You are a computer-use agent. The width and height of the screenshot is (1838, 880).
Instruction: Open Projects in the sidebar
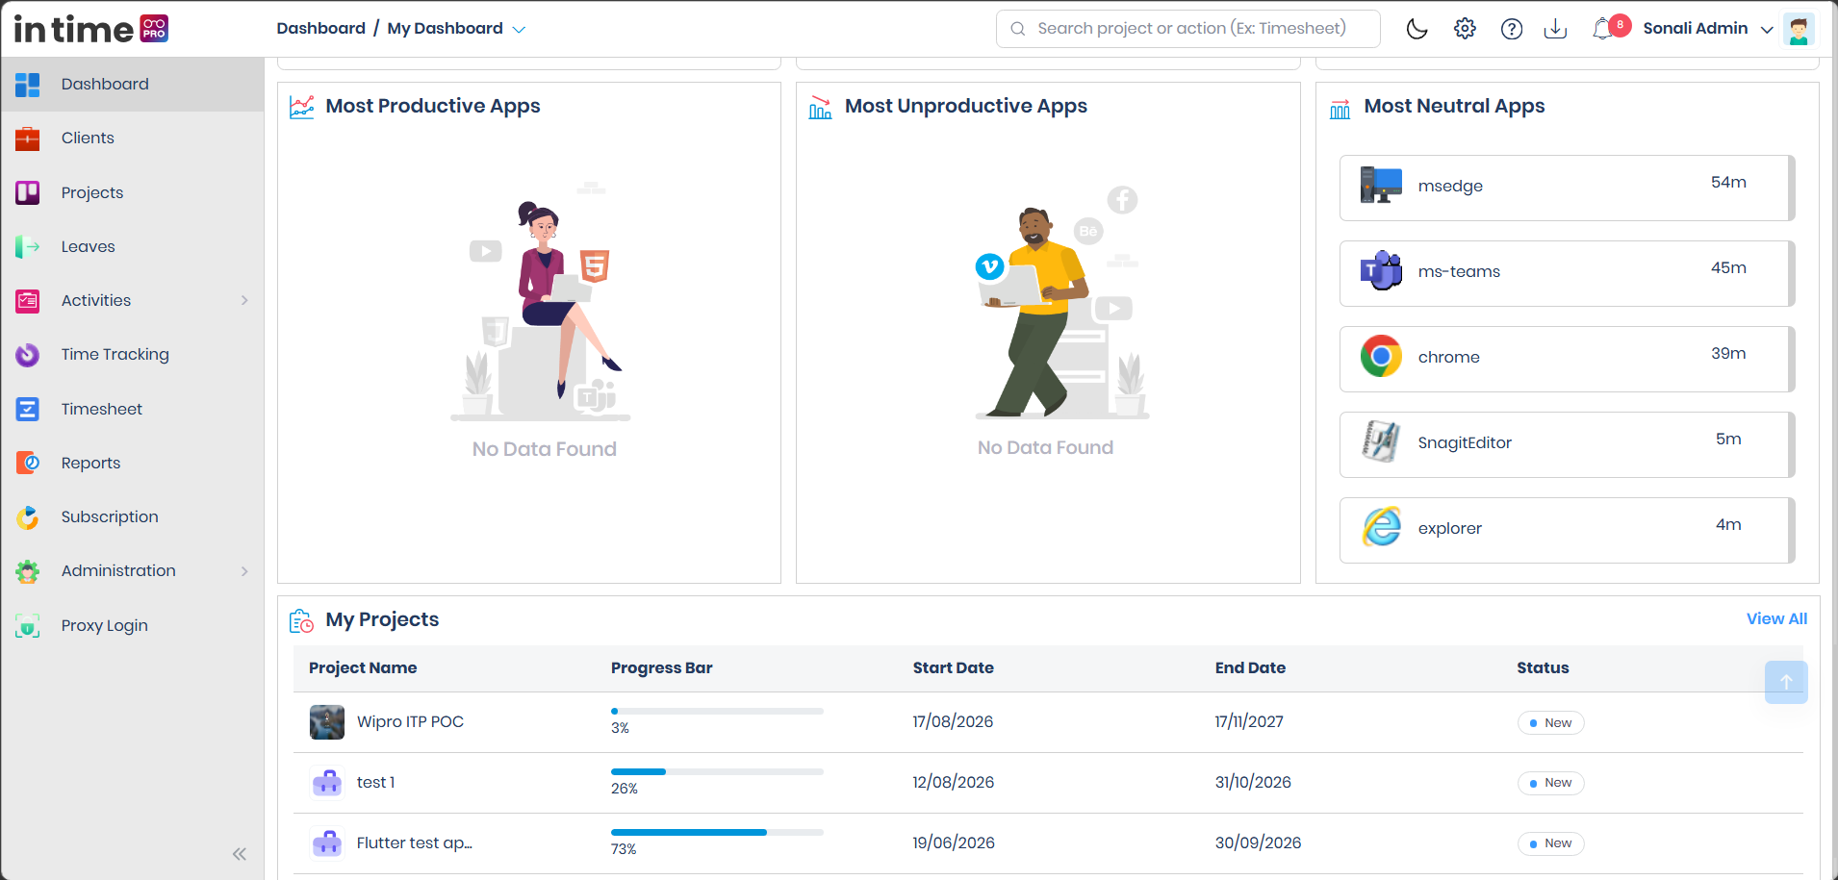(x=133, y=192)
